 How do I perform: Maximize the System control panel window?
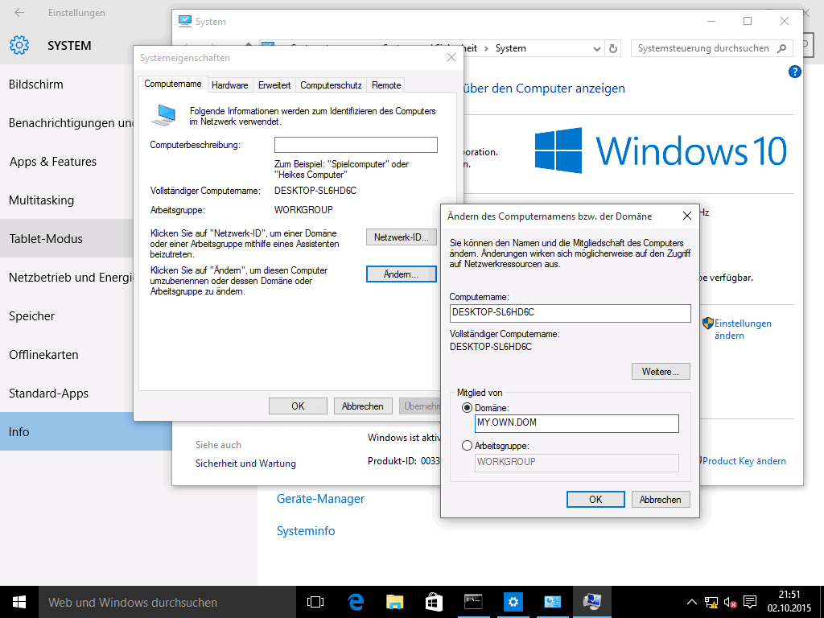748,21
